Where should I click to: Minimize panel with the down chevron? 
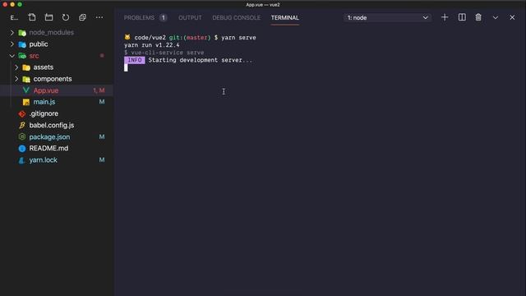coord(495,18)
